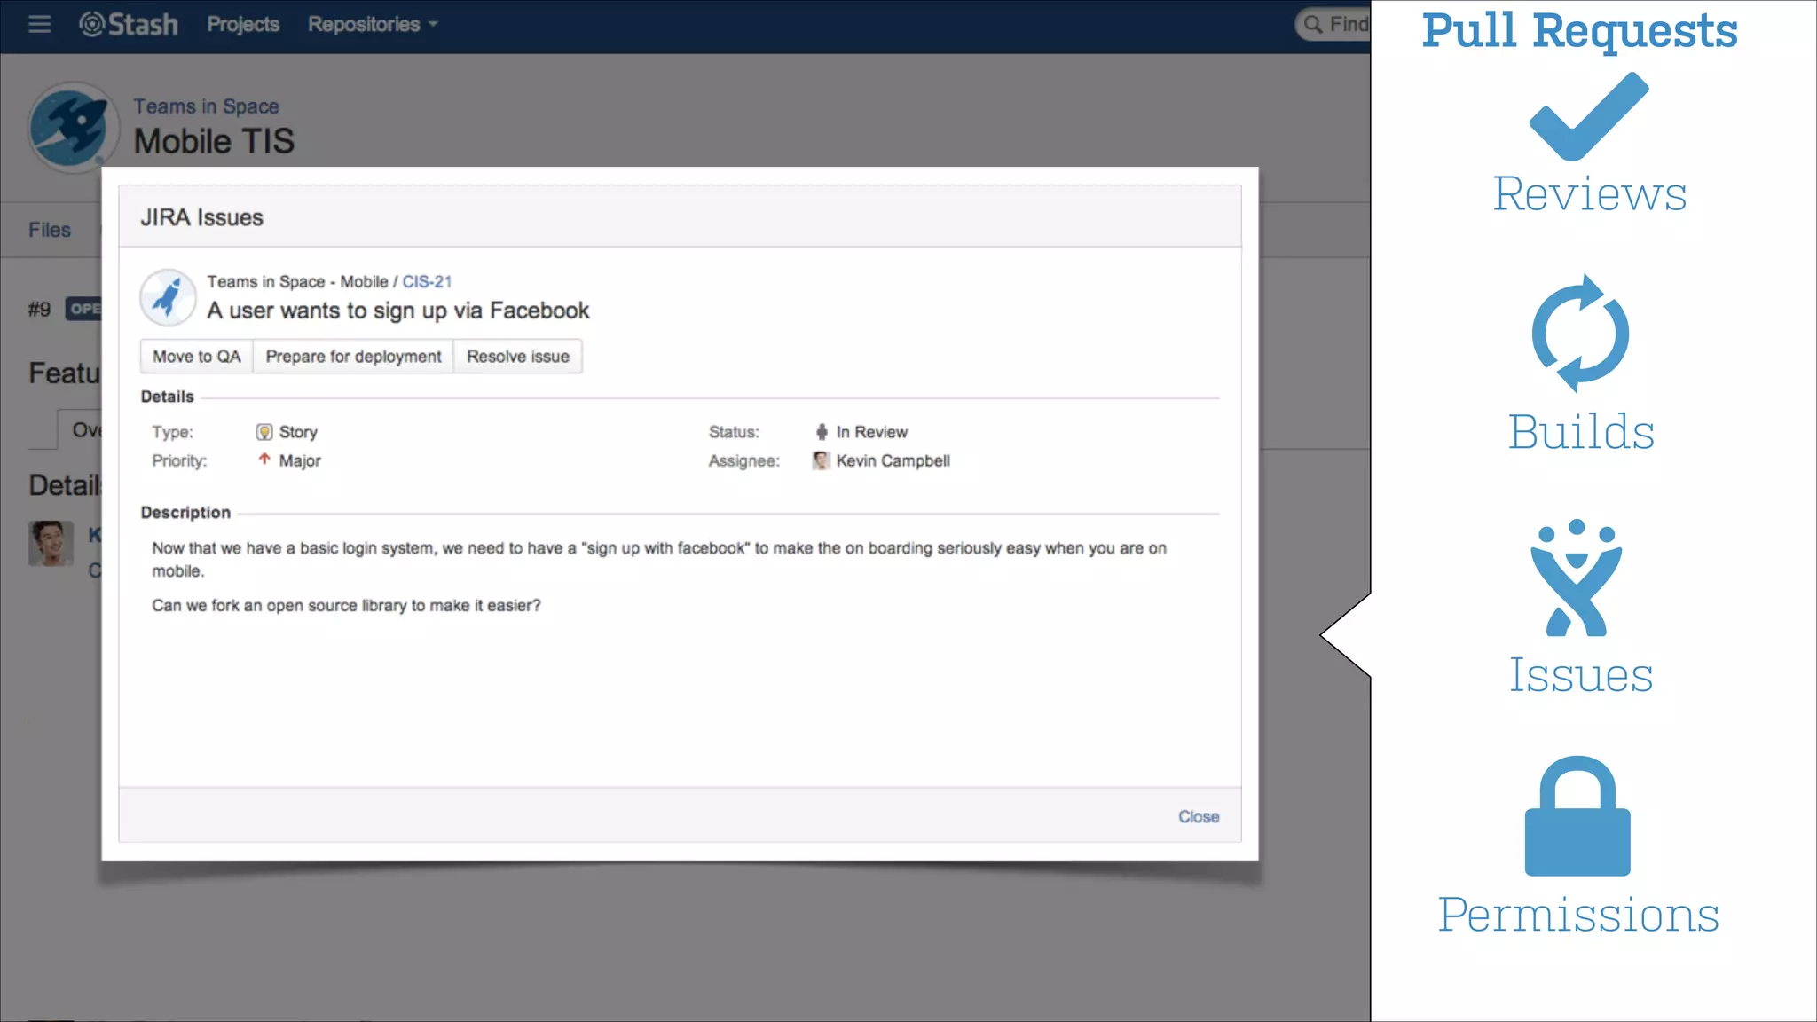Click the Pull Requests heading
1817x1022 pixels.
click(x=1579, y=31)
